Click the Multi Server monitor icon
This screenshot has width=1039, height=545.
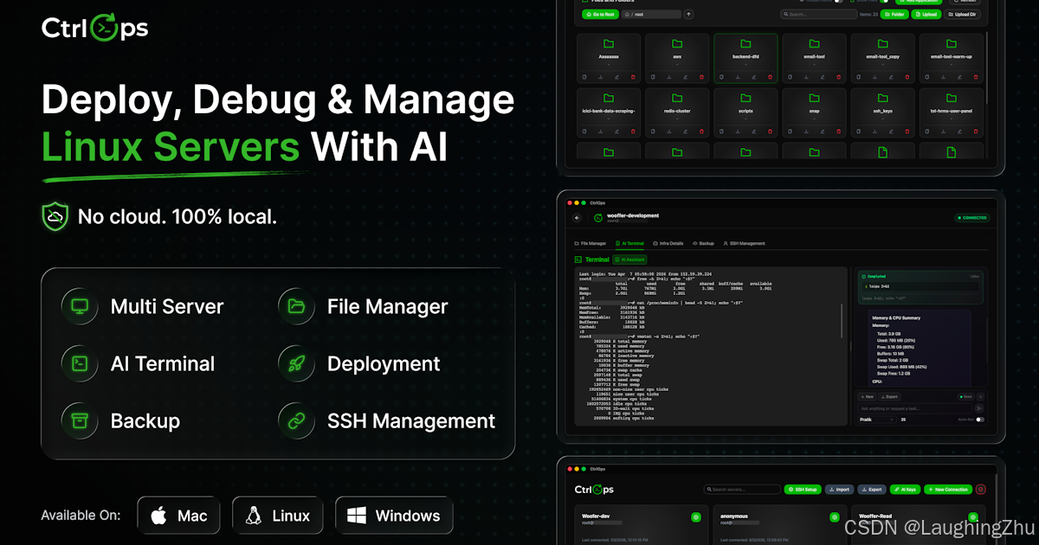80,306
